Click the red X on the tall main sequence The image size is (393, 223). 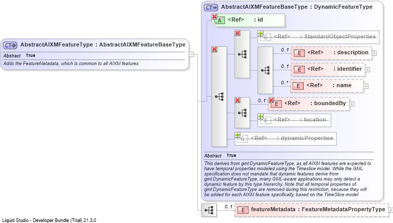coord(214,49)
